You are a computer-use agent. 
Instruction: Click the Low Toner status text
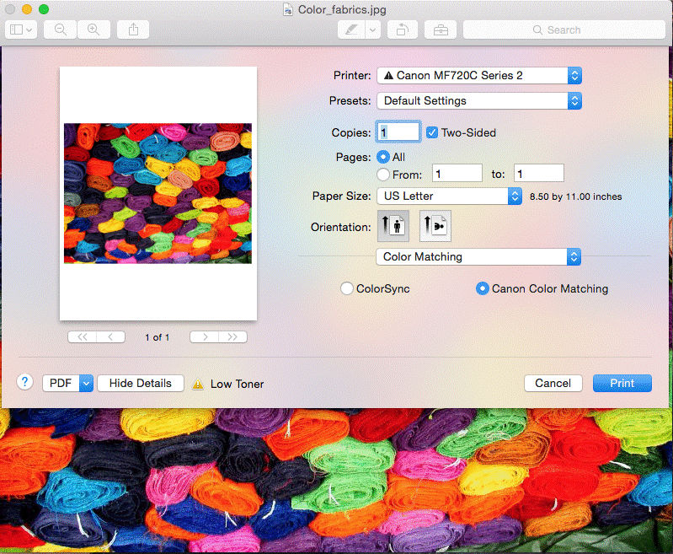click(237, 384)
